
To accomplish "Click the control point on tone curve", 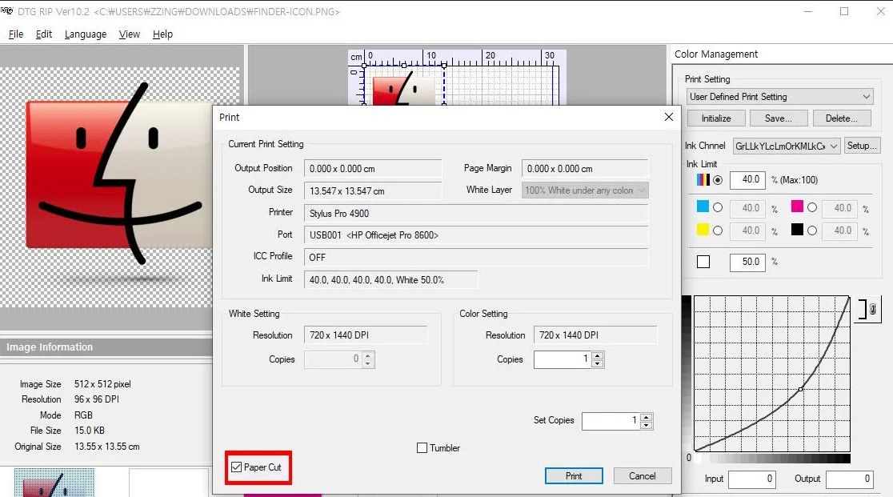I will (801, 389).
